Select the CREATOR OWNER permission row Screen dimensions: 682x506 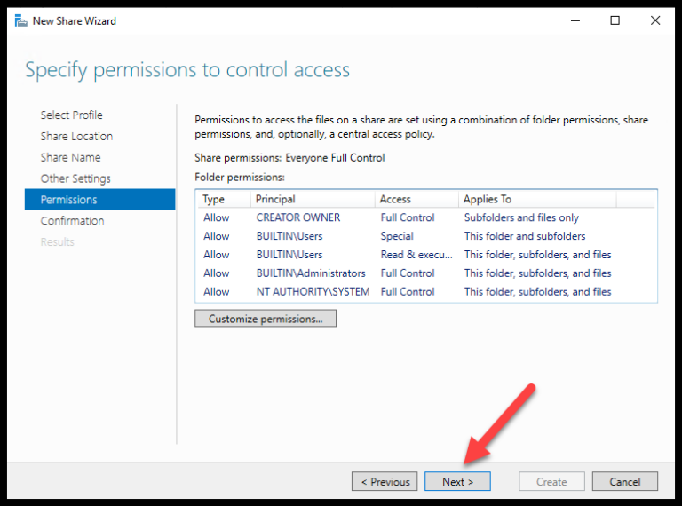point(426,217)
